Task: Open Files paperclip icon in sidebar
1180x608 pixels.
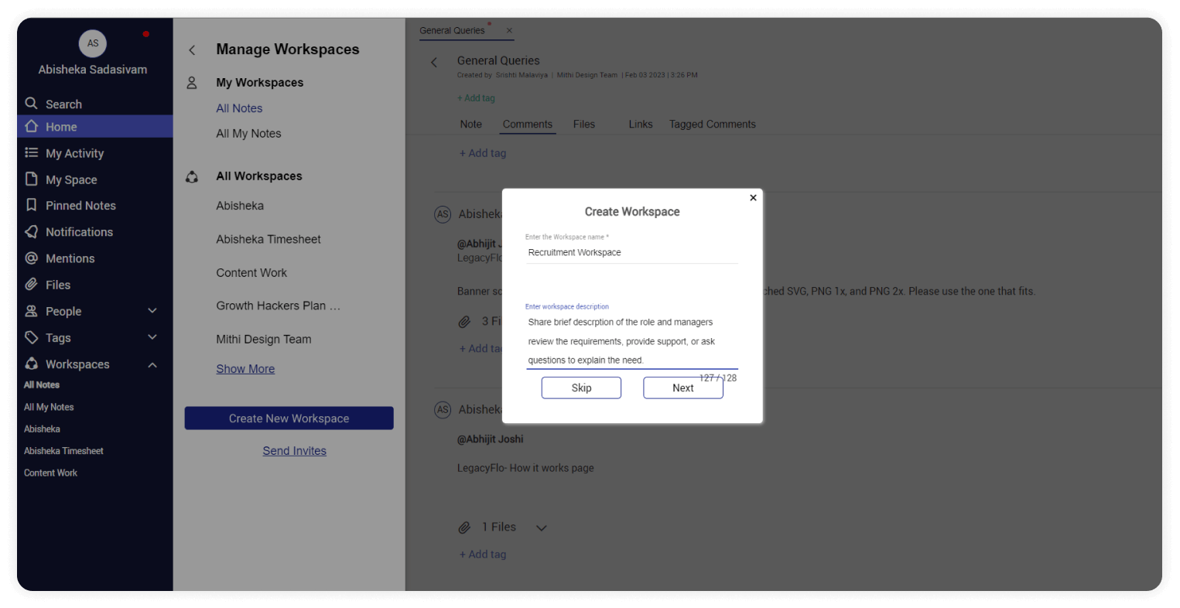Action: tap(31, 285)
